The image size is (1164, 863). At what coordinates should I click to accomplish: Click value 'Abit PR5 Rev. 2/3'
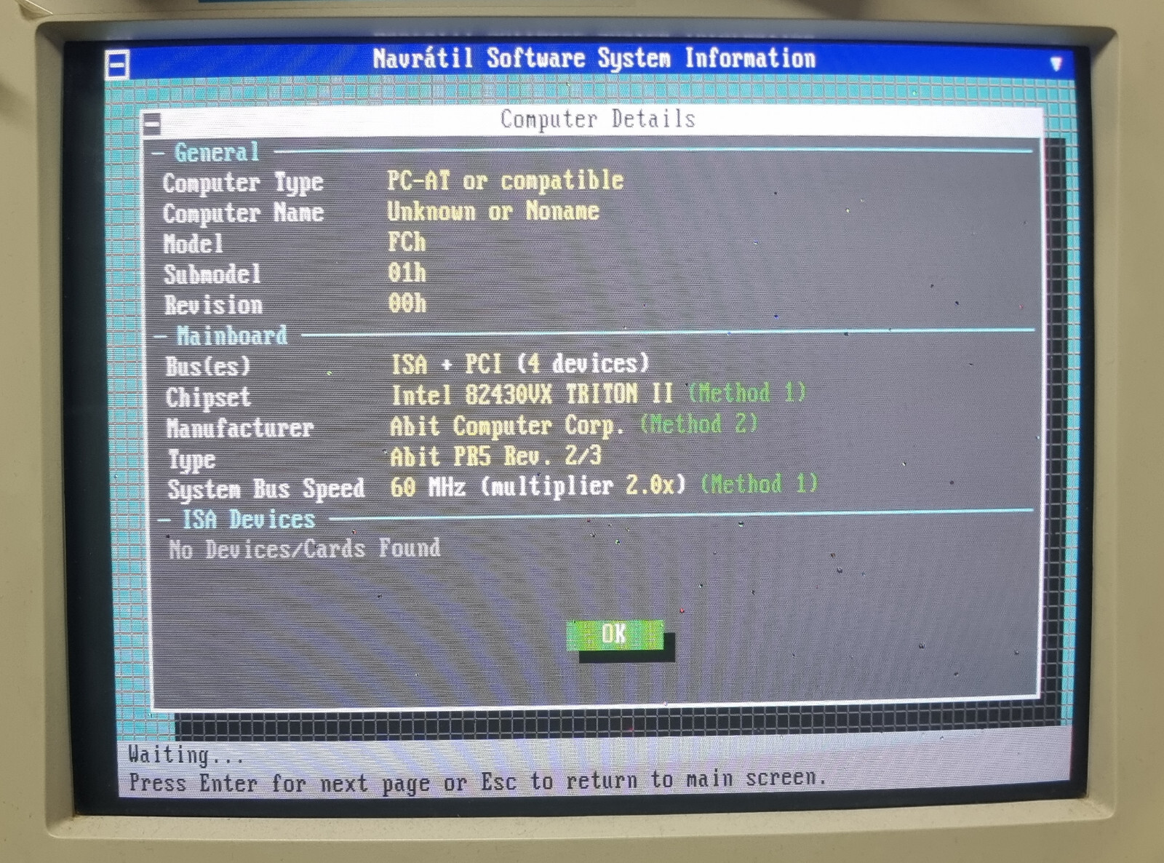pyautogui.click(x=496, y=456)
